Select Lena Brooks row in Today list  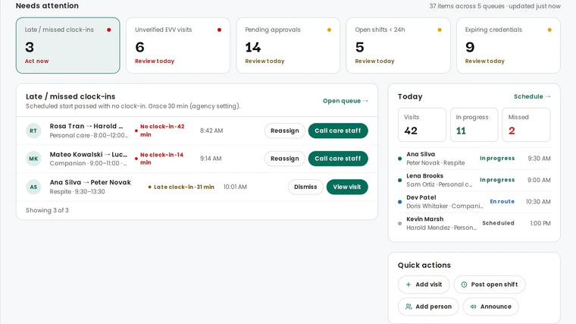click(x=474, y=180)
